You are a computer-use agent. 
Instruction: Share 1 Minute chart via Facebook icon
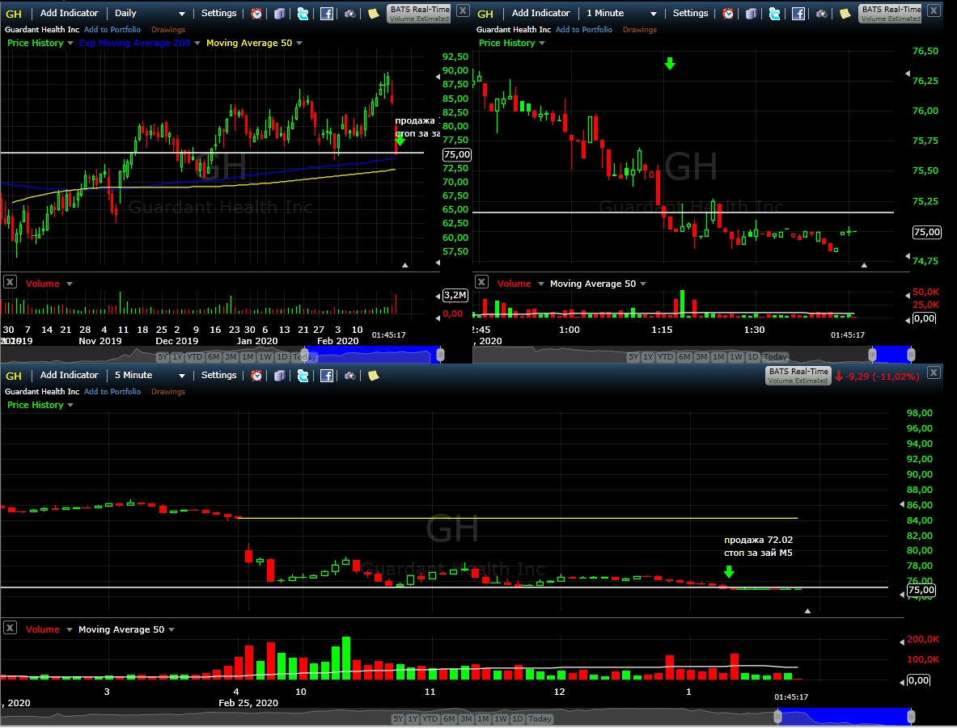tap(798, 14)
